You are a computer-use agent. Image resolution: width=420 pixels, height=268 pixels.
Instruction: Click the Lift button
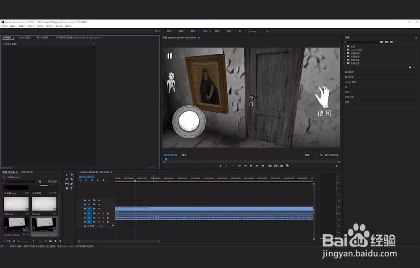[x=270, y=166]
